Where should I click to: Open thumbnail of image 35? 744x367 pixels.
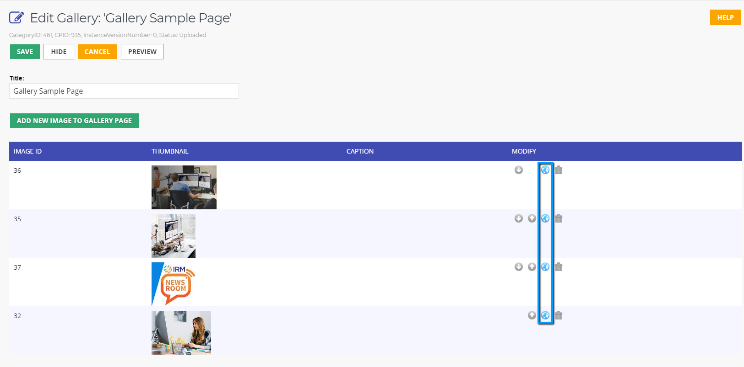tap(174, 236)
